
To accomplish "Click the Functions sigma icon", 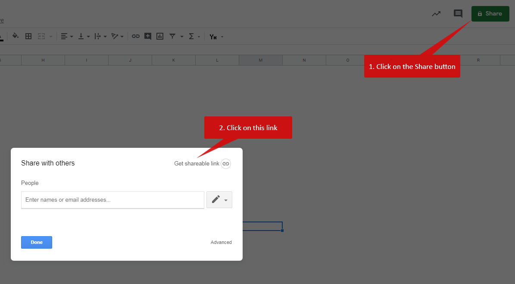I will click(191, 36).
